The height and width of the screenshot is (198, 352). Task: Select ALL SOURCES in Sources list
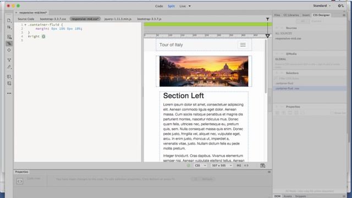coord(284,34)
